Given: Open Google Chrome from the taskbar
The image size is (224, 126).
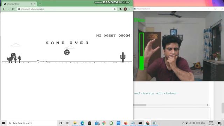Looking at the screenshot, I should point(104,123).
